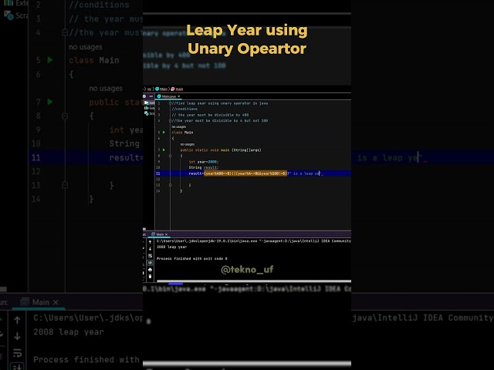Run main from line 7 in the enlarged background editor
Screen dimensions: 494x370
click(x=49, y=102)
